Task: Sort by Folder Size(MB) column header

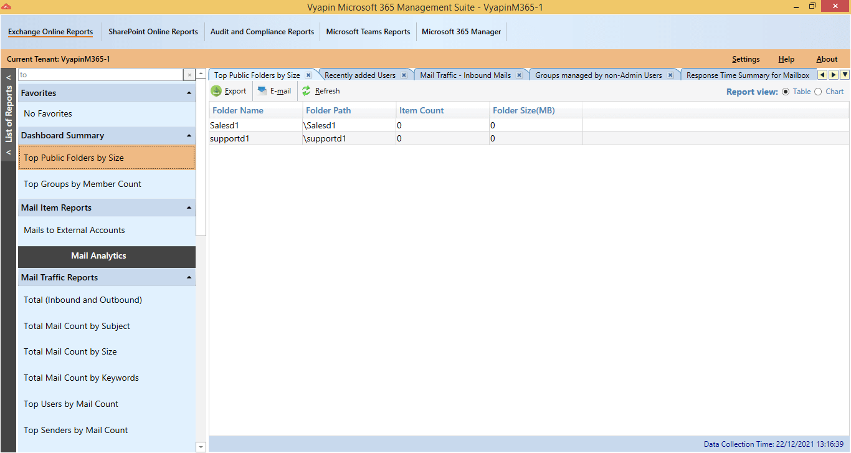Action: tap(536, 110)
